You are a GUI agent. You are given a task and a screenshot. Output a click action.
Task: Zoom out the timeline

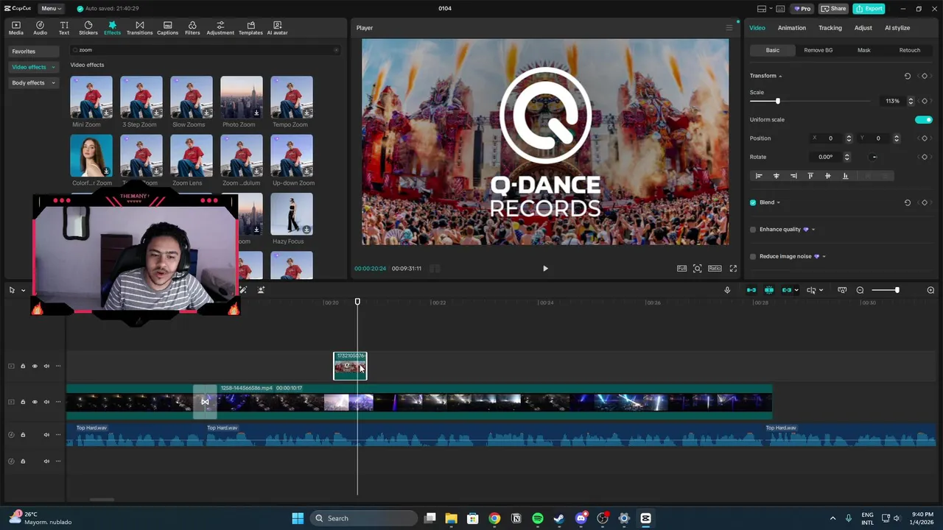click(860, 290)
